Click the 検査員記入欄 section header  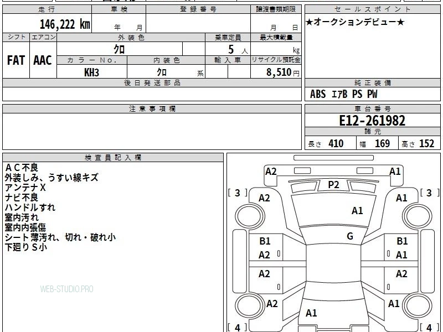tap(113, 158)
